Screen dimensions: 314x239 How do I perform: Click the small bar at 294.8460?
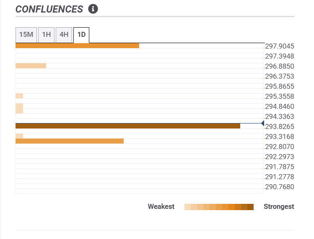(x=19, y=108)
